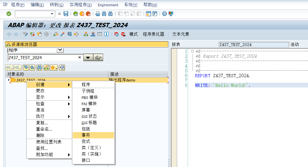Save the program using the disk icon
Image resolution: width=308 pixels, height=167 pixels.
[x=65, y=13]
